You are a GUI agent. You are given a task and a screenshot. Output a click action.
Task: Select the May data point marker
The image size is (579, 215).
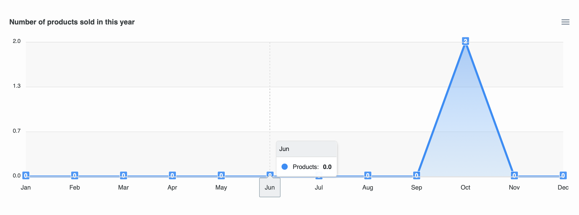[x=221, y=175]
